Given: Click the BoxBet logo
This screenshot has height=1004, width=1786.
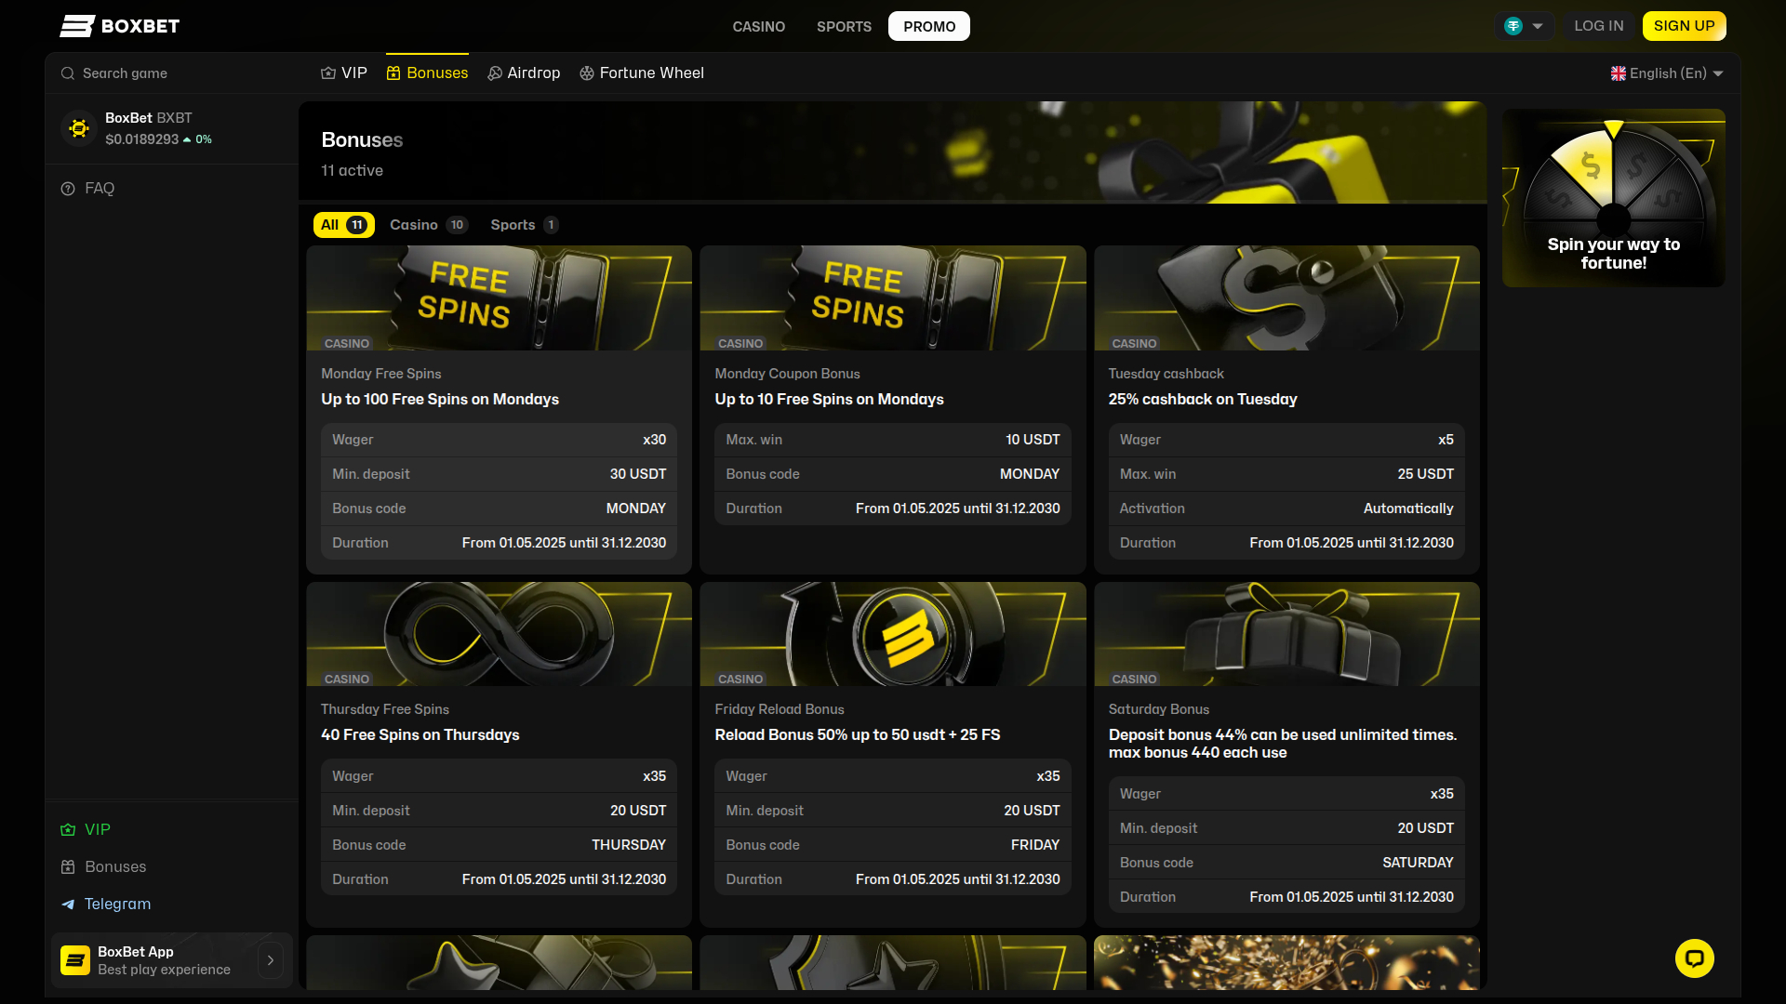Looking at the screenshot, I should [119, 26].
